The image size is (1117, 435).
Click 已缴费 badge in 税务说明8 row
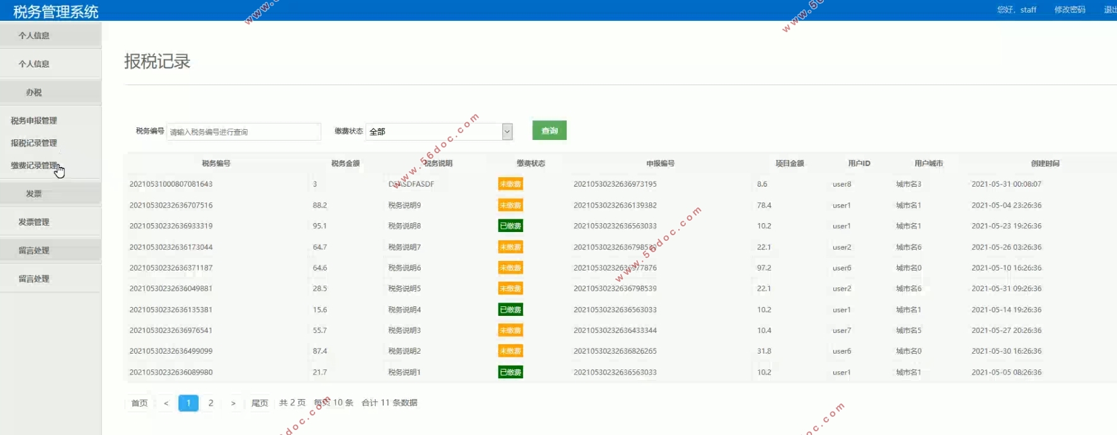click(x=511, y=226)
